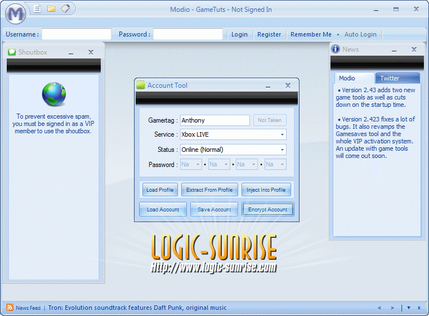
Task: Click the News info icon
Action: [x=336, y=49]
